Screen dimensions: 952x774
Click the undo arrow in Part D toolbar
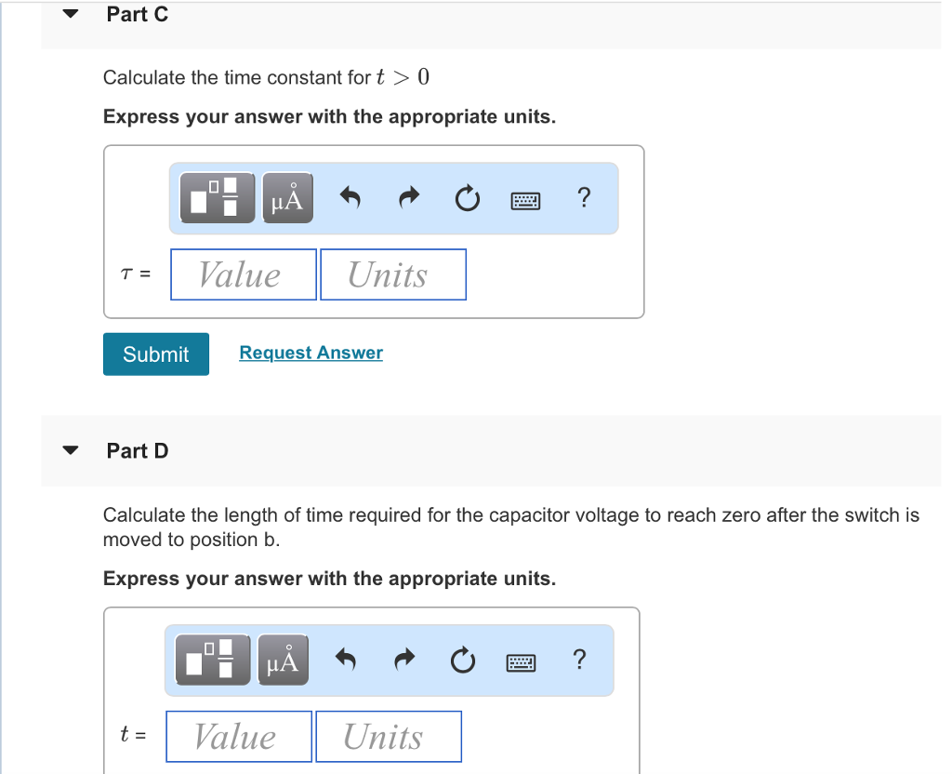(345, 660)
